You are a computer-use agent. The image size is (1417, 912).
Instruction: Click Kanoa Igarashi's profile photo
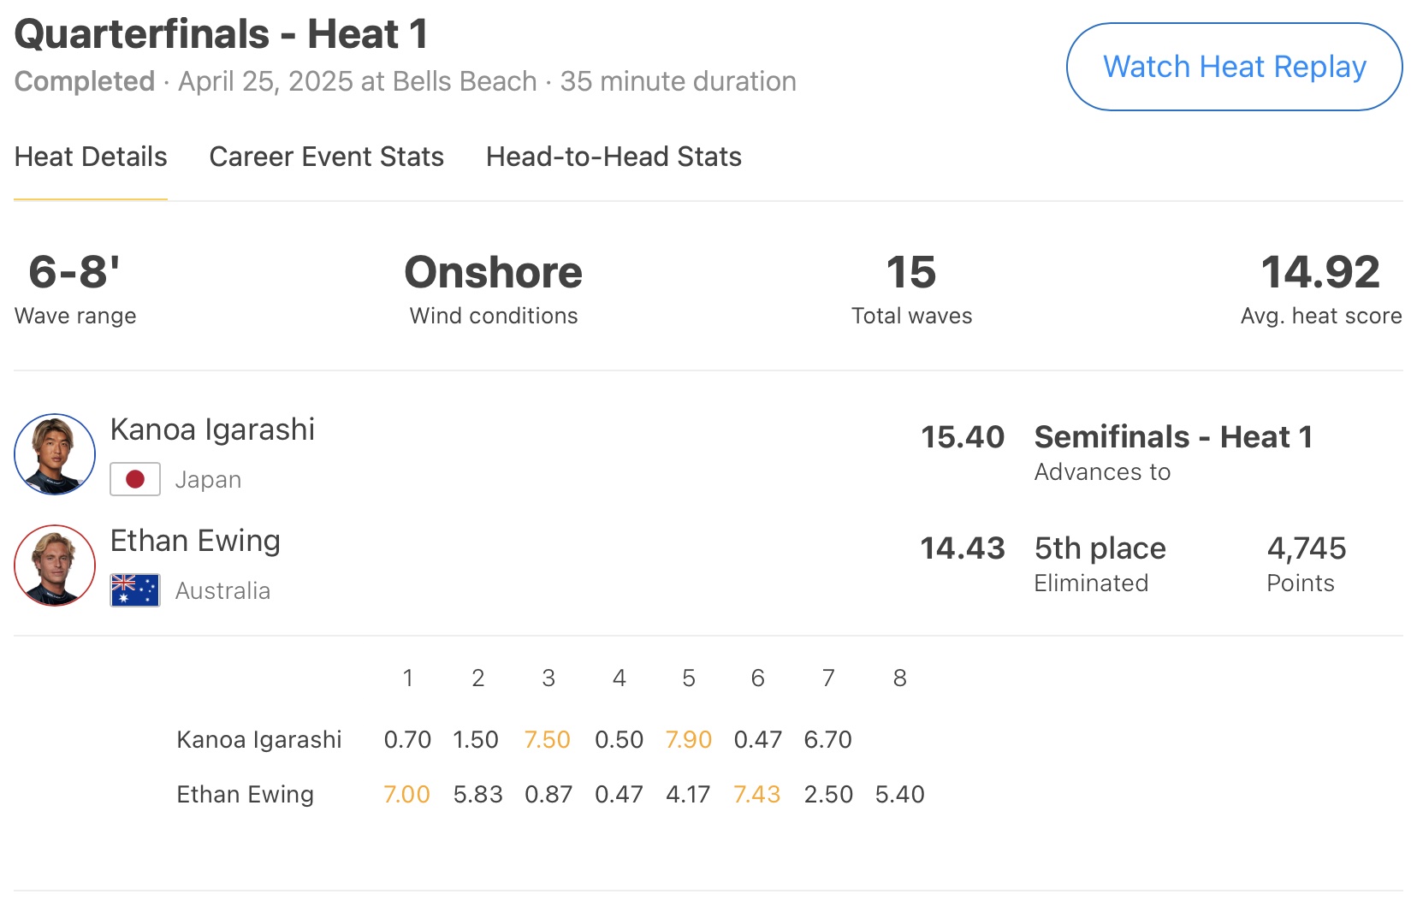point(55,454)
